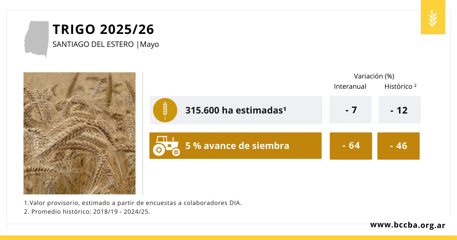The width and height of the screenshot is (457, 240).
Task: Select the histórico -12 value box
Action: tap(399, 110)
